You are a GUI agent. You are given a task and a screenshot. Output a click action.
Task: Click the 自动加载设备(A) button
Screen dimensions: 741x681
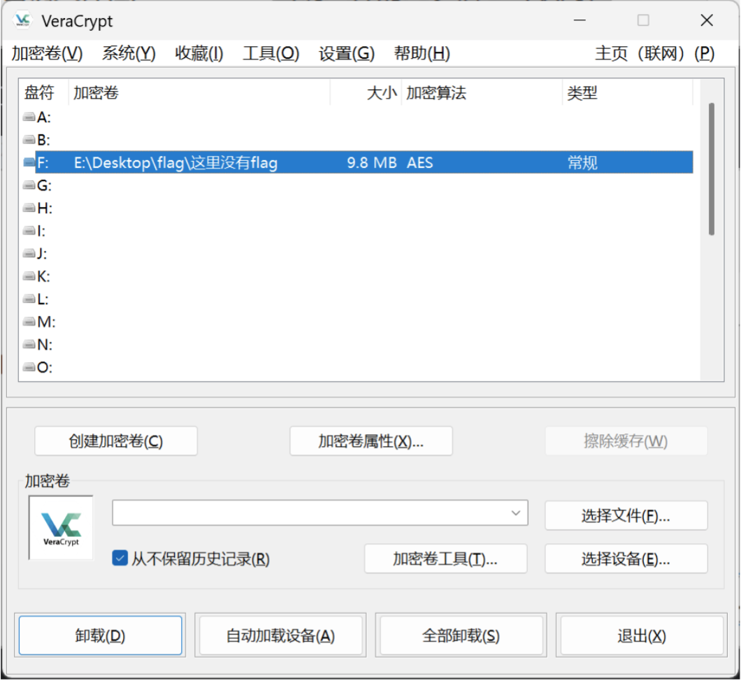tap(281, 636)
